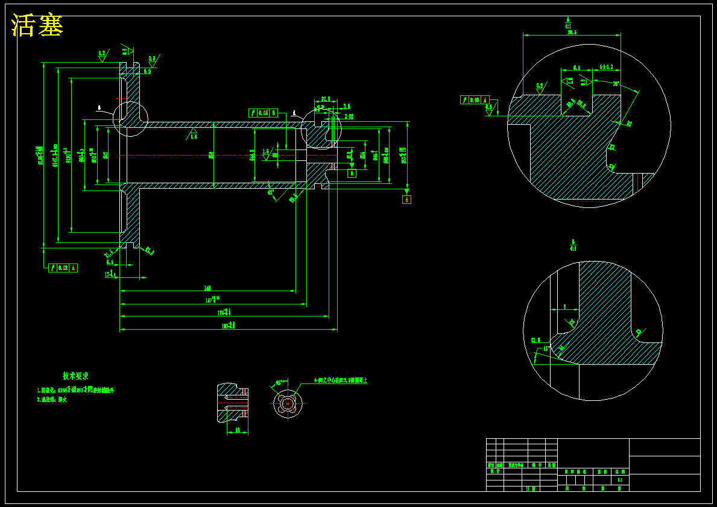The width and height of the screenshot is (717, 507).
Task: Select the enlarged detail A view circle
Action: click(x=589, y=126)
